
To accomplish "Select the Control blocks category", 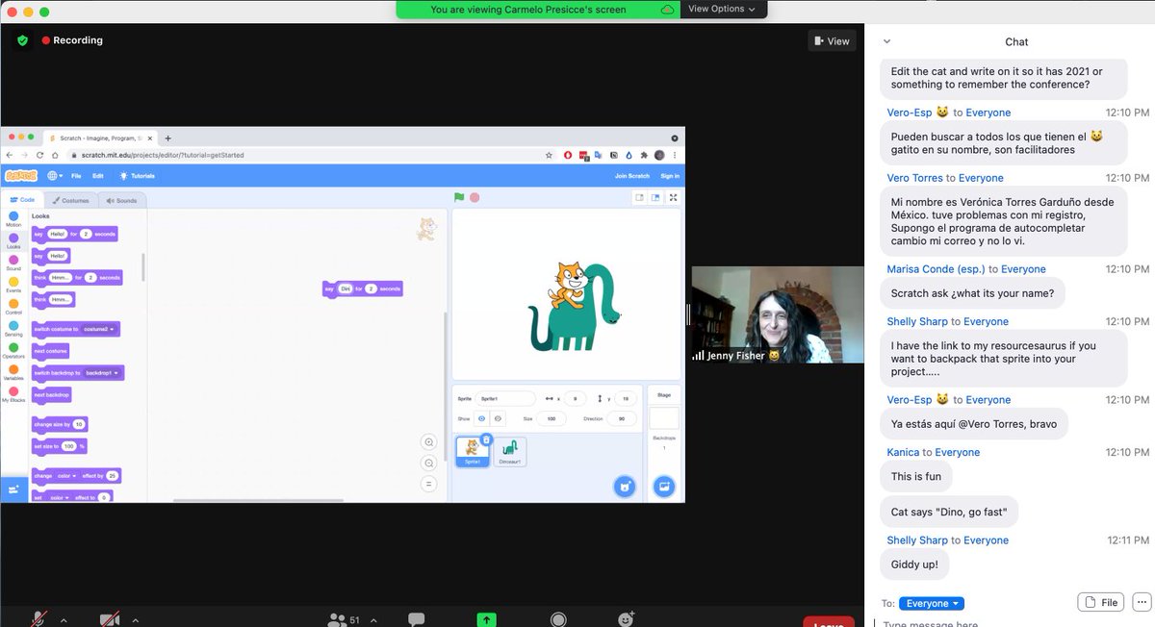I will click(x=13, y=306).
